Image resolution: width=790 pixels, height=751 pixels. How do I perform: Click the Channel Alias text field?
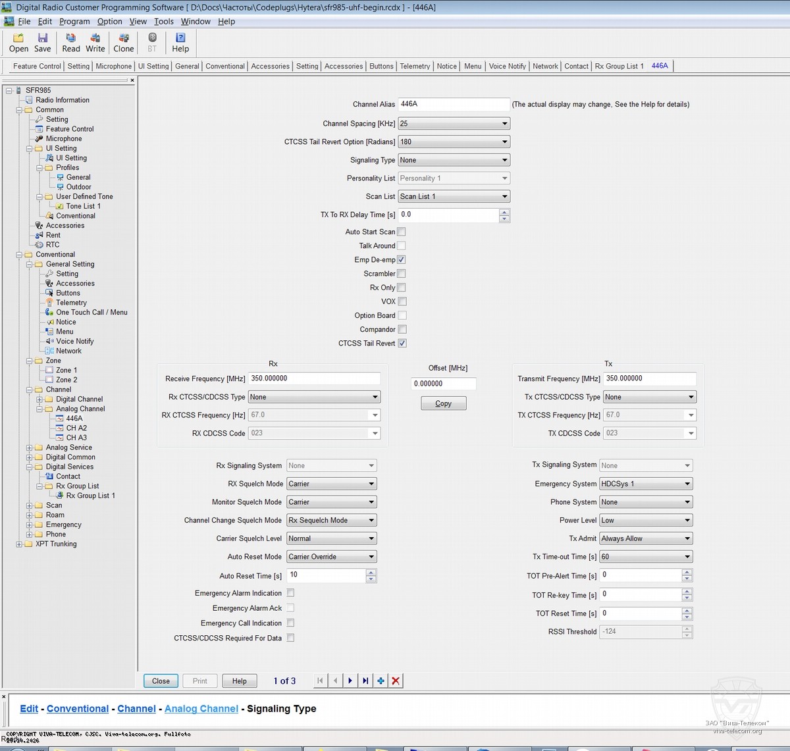click(x=454, y=104)
